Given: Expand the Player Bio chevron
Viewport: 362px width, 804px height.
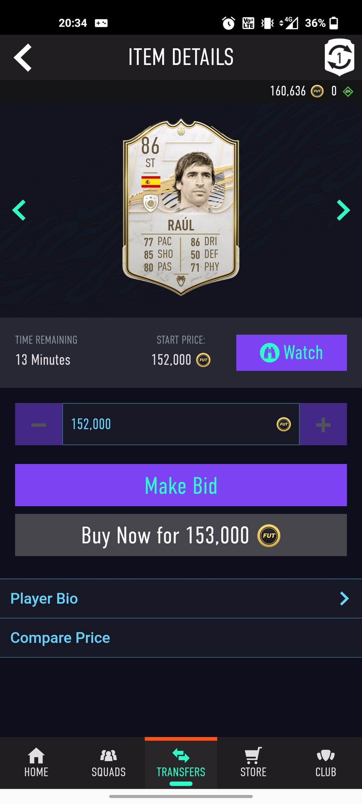Looking at the screenshot, I should [344, 598].
